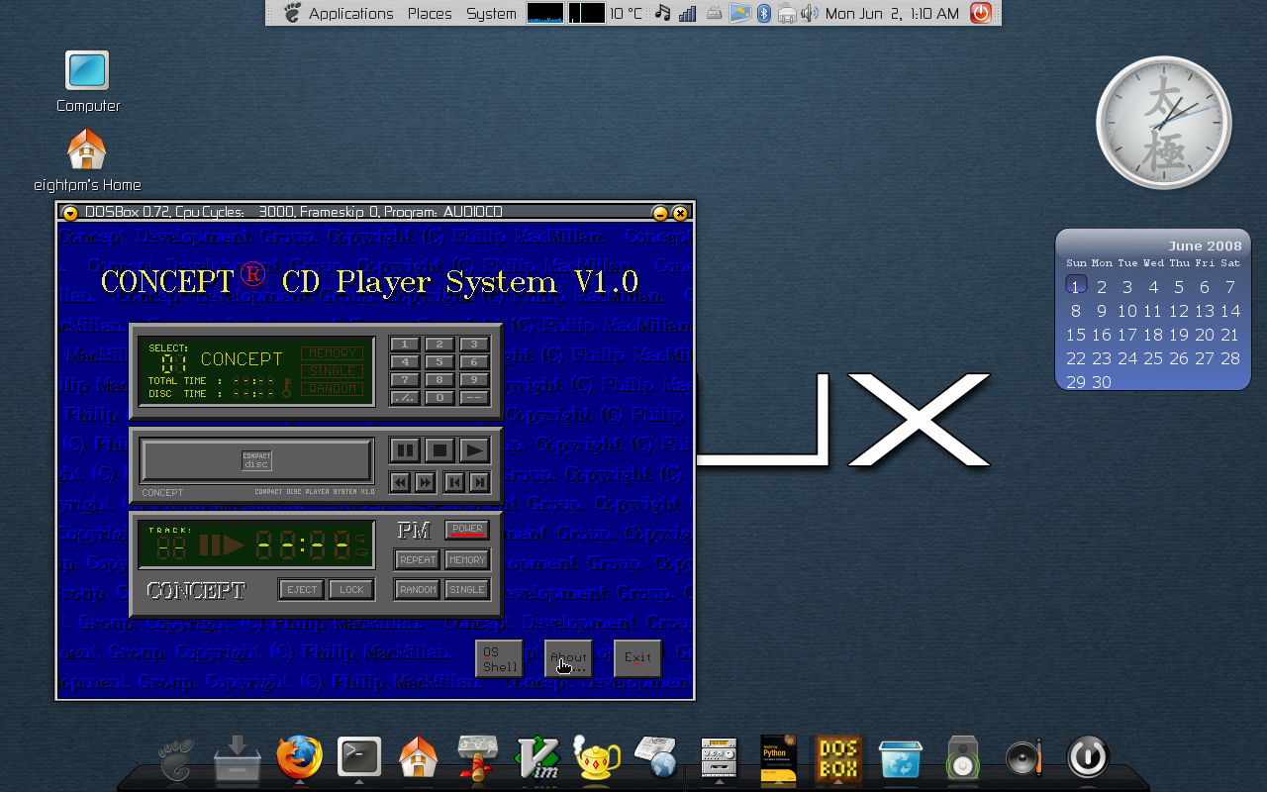The height and width of the screenshot is (792, 1267).
Task: Click the 10 °C weather applet
Action: click(626, 14)
